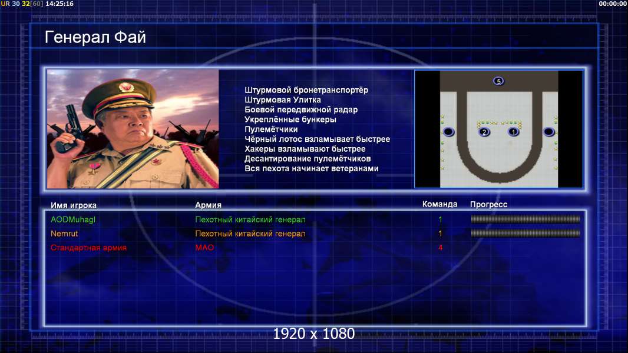The width and height of the screenshot is (628, 353).
Task: Click start position marker 1 on minimap
Action: tap(514, 132)
